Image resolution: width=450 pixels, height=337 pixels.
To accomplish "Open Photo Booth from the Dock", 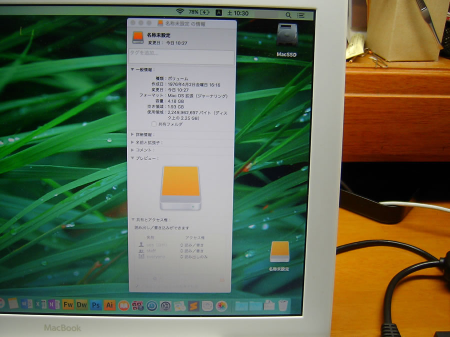I will [x=137, y=306].
